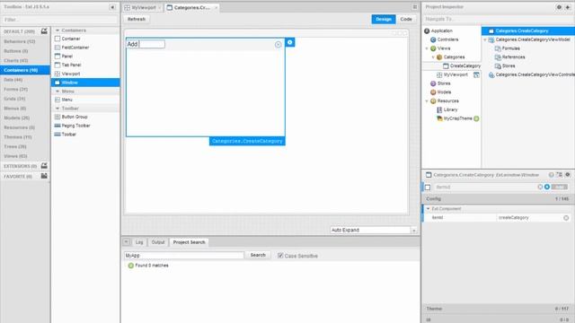Click the Refresh button
Screen dimensions: 575x323
pos(137,19)
